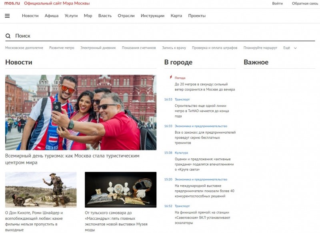Open the Мэр menu item
The image size is (320, 233).
88,16
